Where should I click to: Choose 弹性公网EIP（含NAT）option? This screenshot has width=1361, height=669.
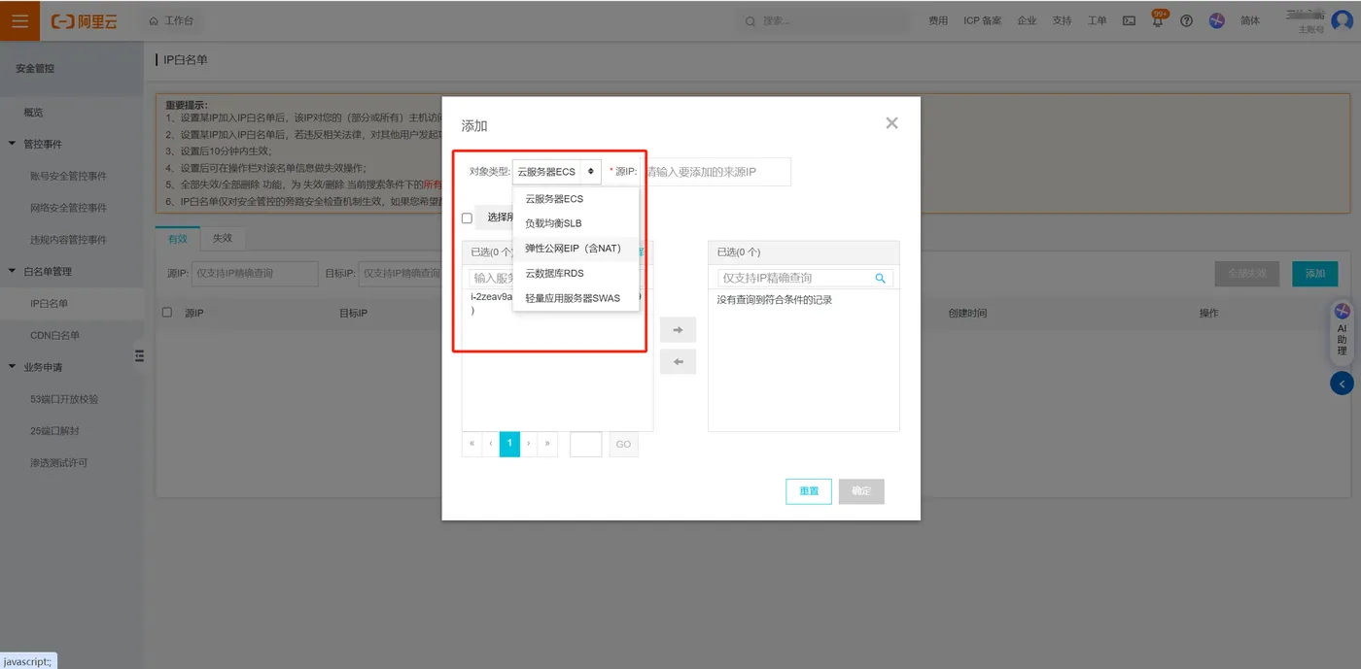click(x=576, y=249)
